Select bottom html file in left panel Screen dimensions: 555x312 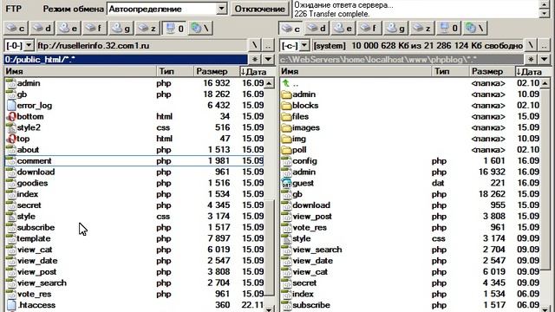coord(134,116)
